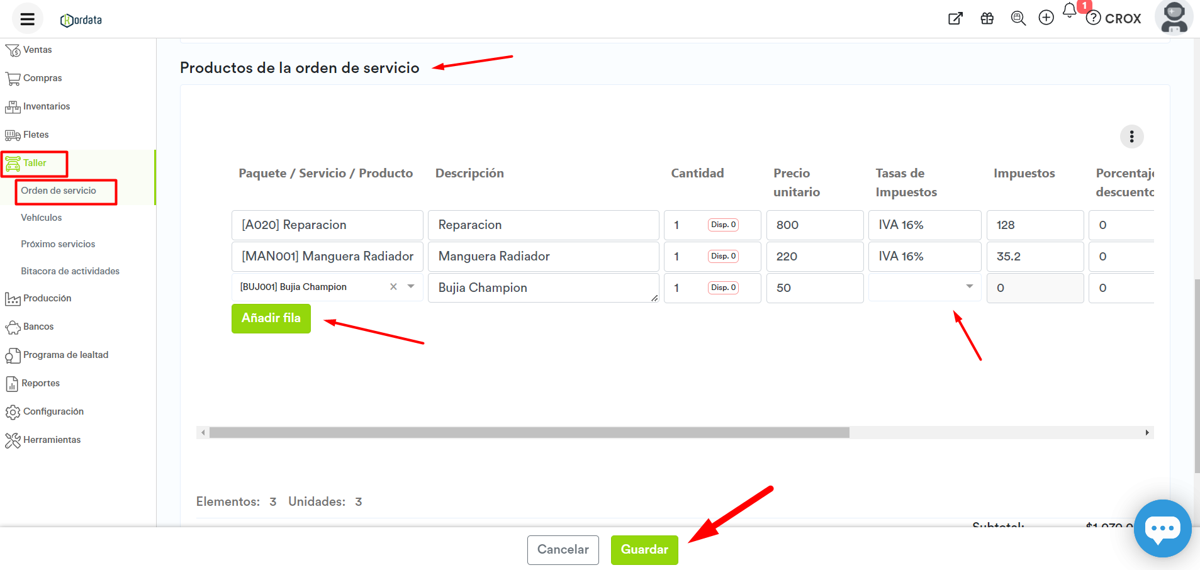Click the magnifier search icon

[1018, 18]
